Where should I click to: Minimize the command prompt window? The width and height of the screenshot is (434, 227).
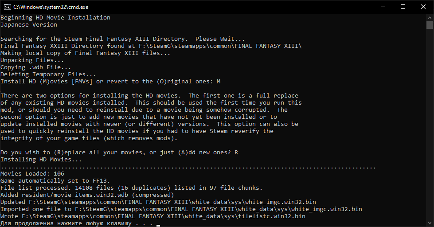(x=382, y=7)
